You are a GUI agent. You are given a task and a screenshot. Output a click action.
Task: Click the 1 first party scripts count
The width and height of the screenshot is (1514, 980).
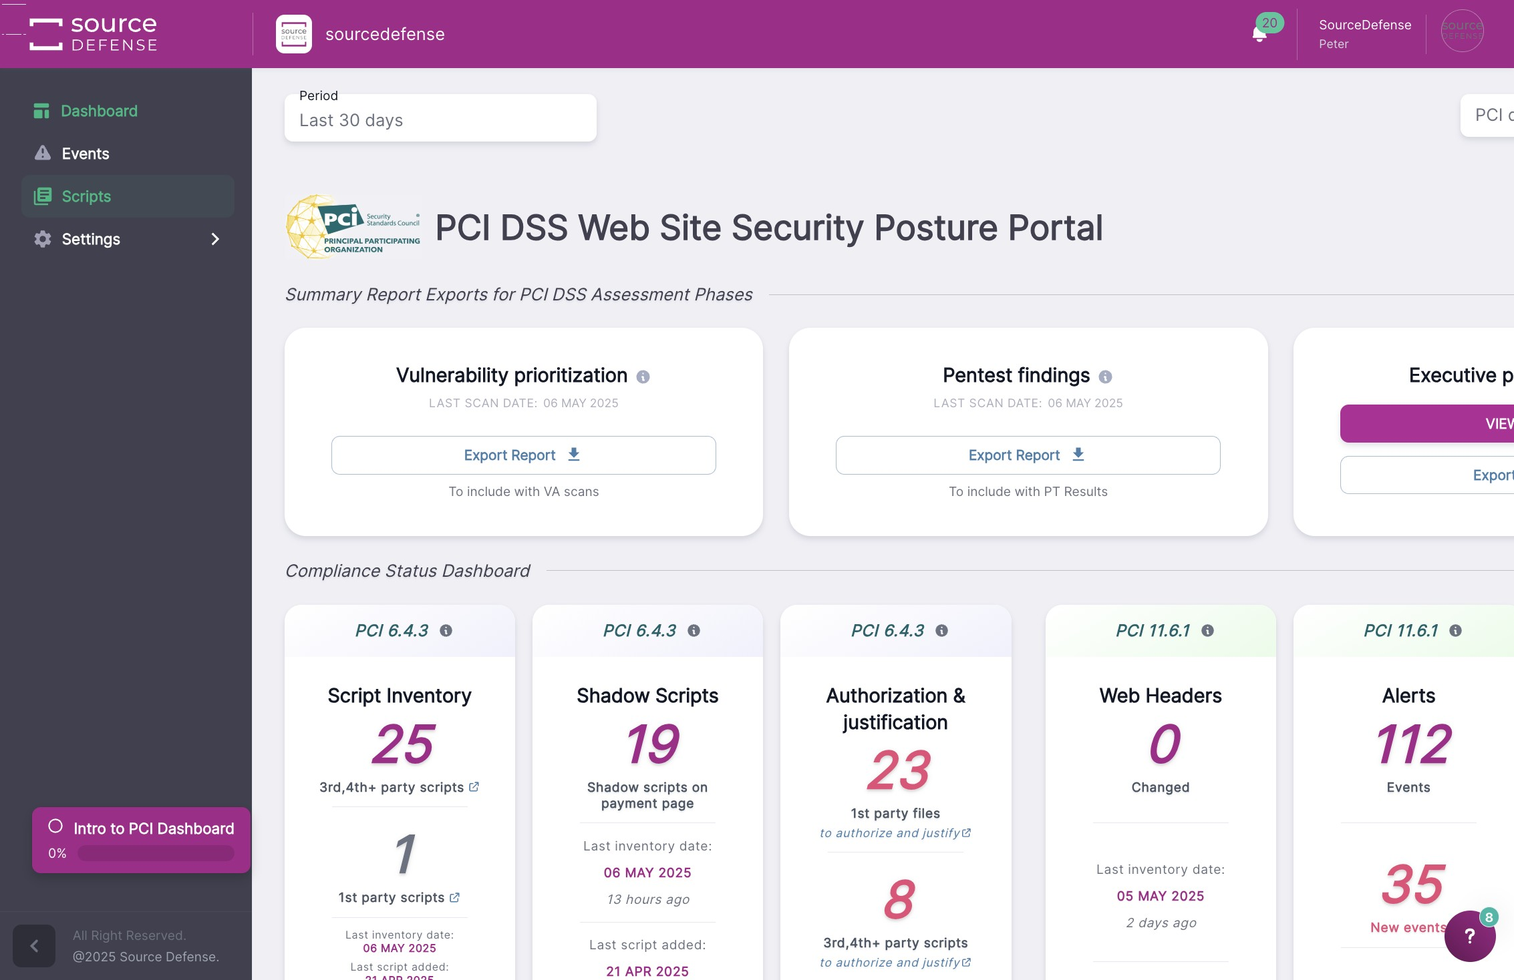point(404,854)
